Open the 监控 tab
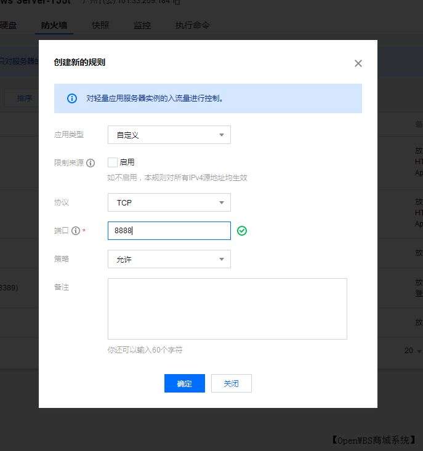The image size is (423, 451). [x=142, y=25]
